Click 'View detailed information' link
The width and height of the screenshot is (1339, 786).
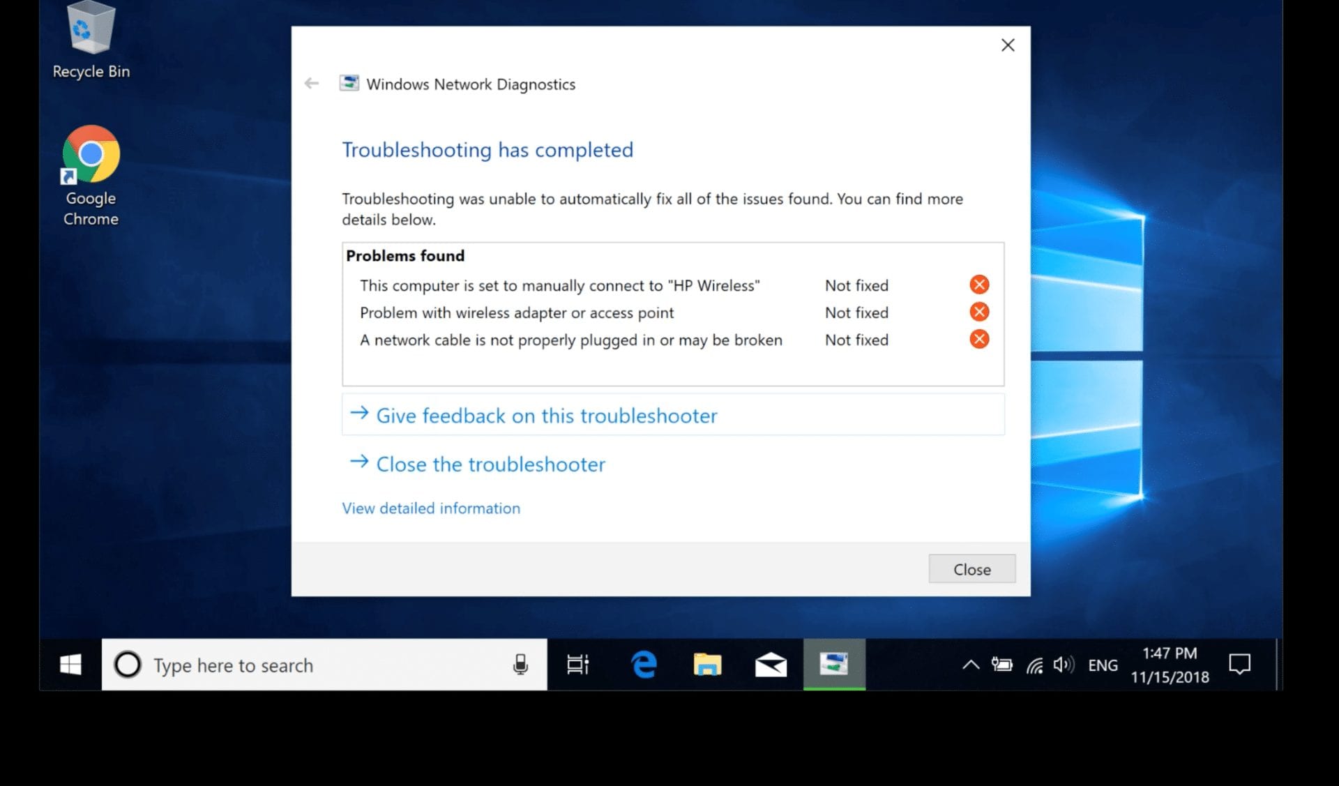tap(430, 507)
